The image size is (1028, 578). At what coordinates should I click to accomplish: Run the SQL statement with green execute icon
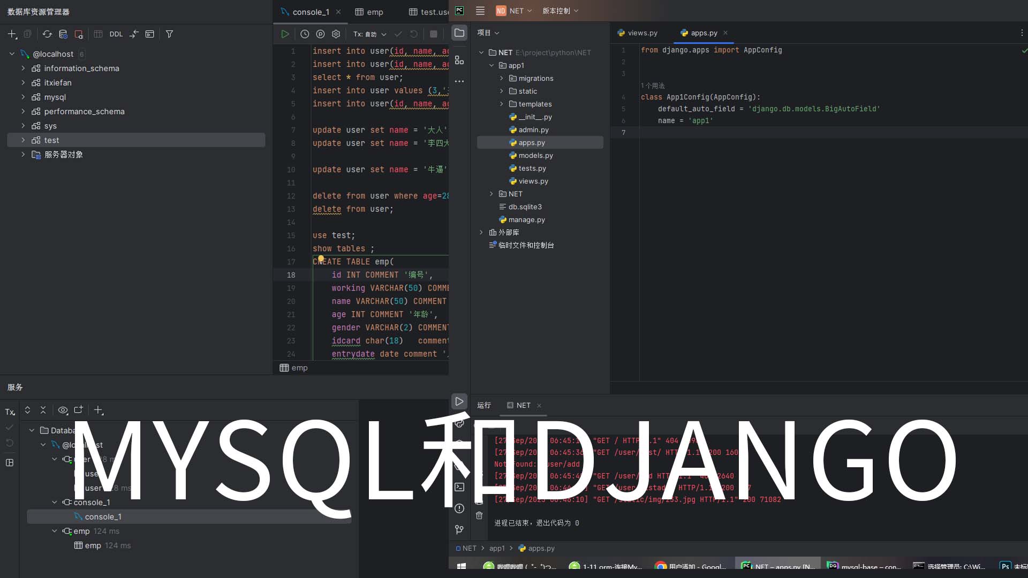point(285,34)
